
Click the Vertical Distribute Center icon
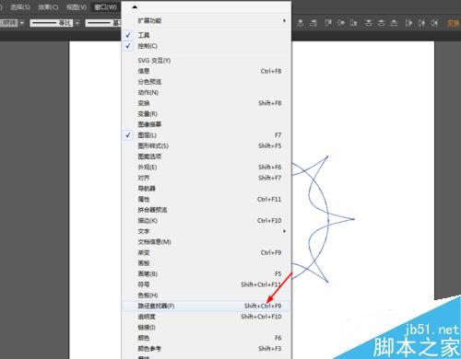382,23
